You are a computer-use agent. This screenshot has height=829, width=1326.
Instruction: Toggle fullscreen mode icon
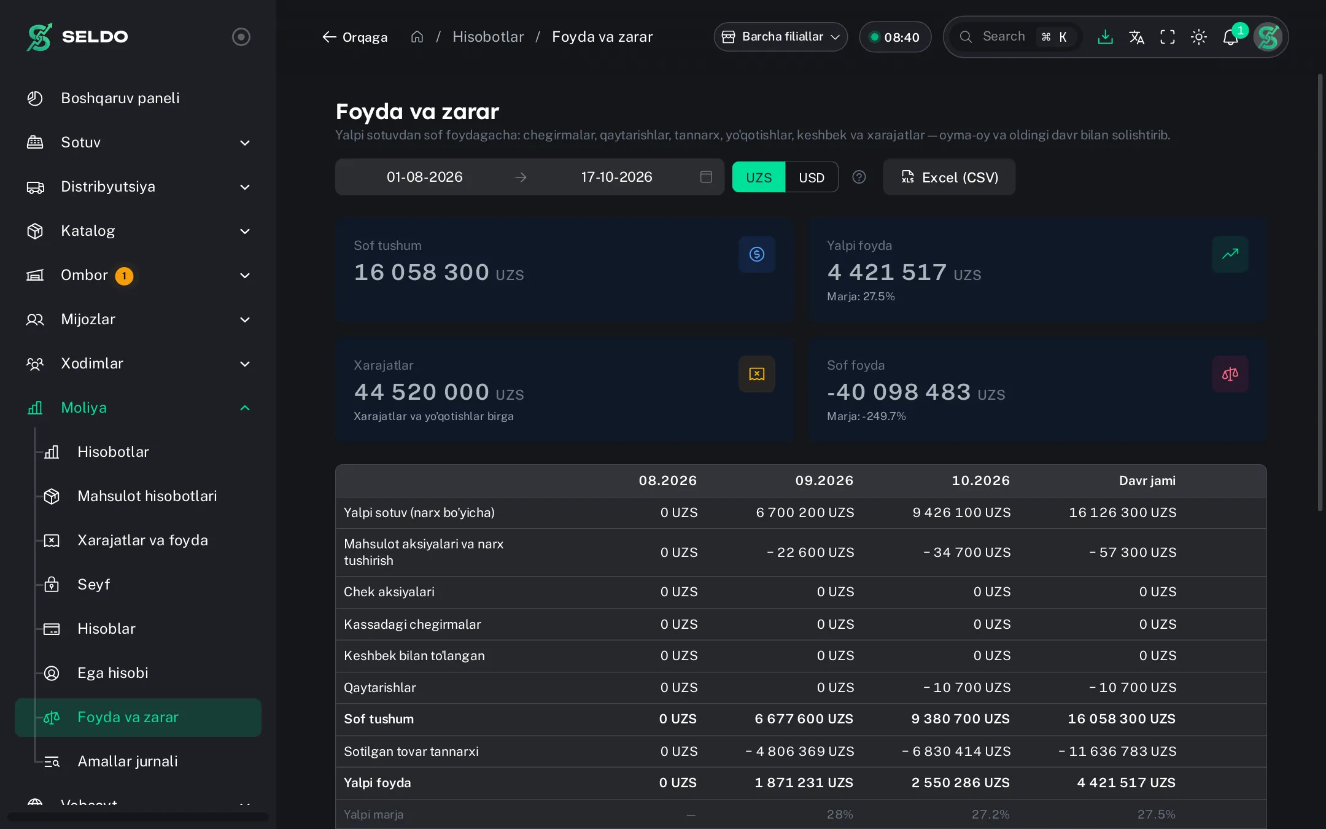click(x=1168, y=37)
